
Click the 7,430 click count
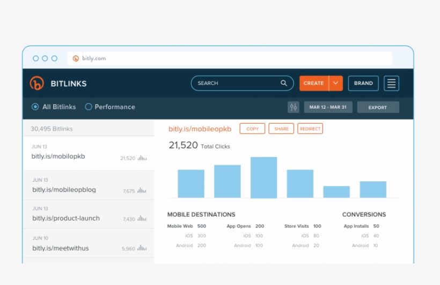(x=129, y=219)
